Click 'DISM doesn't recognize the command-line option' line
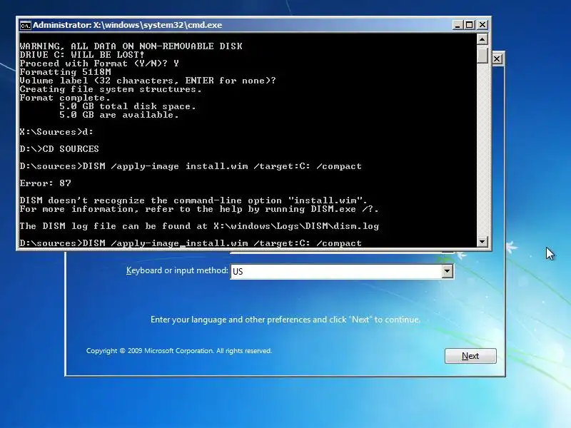This screenshot has height=428, width=571. [x=193, y=200]
